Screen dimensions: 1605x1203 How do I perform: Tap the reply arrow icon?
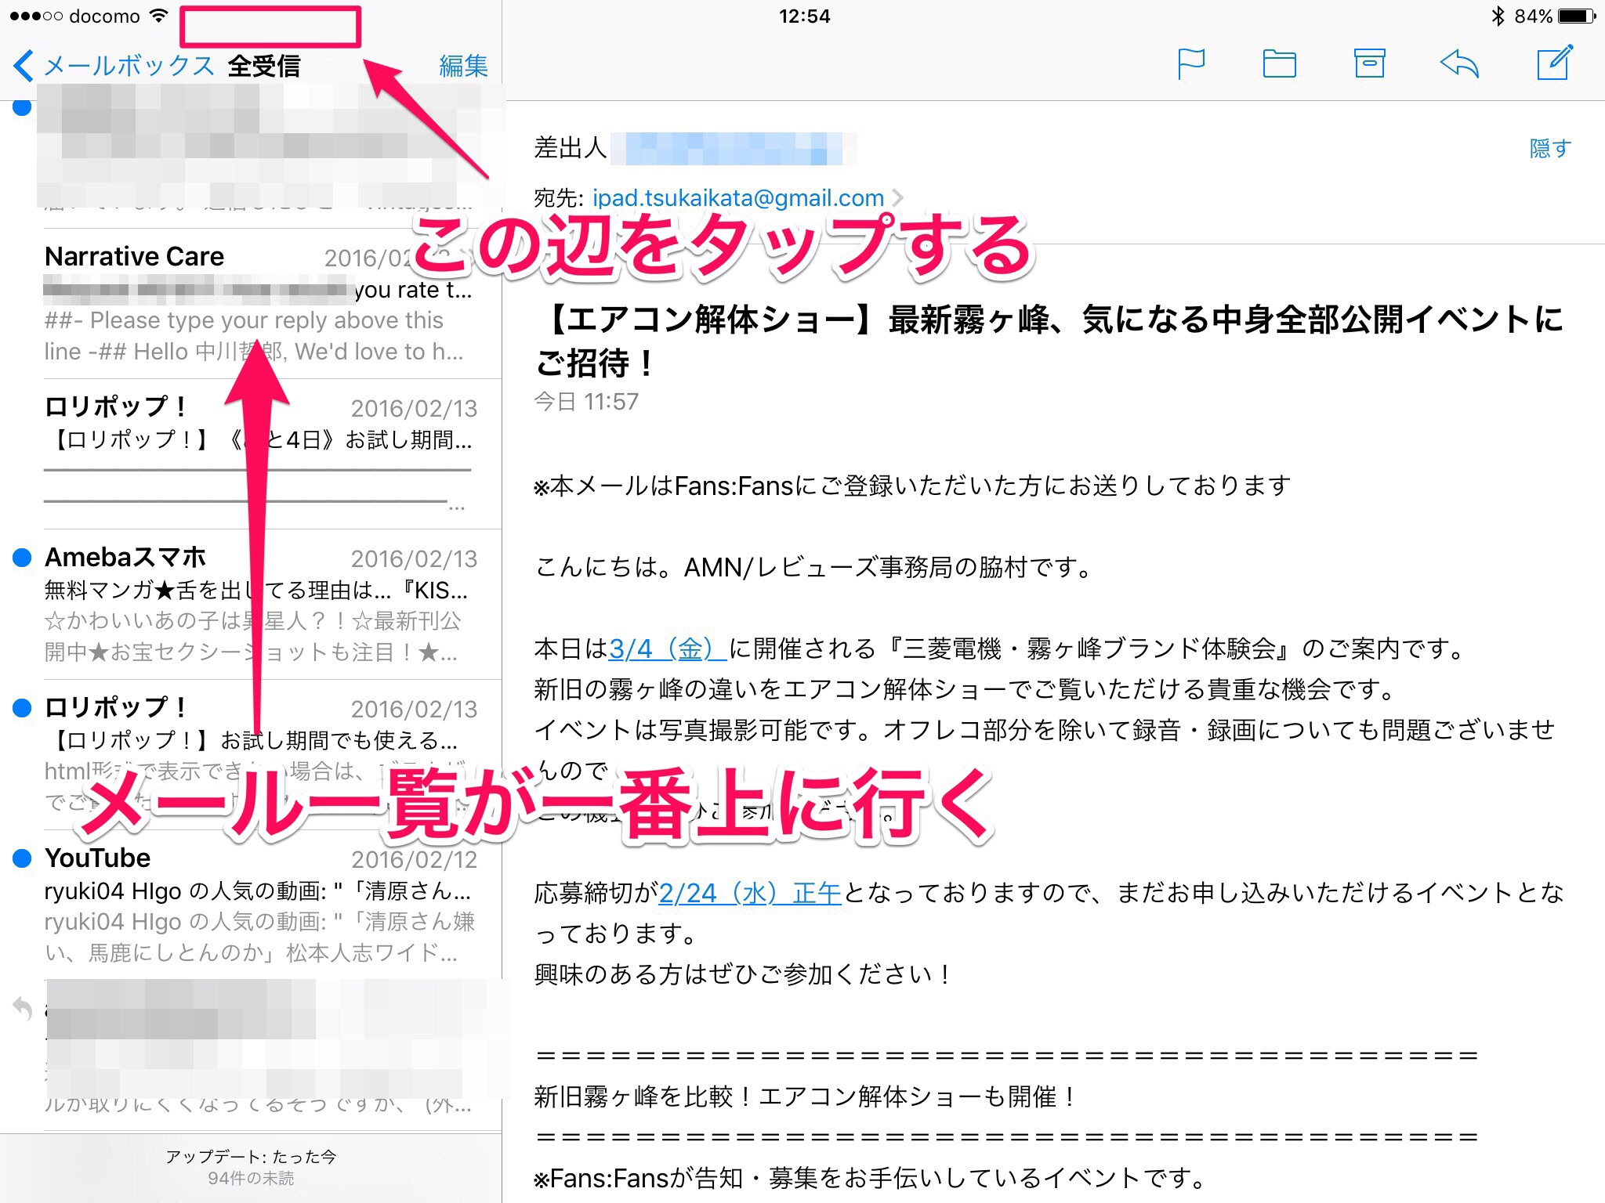(x=1459, y=63)
